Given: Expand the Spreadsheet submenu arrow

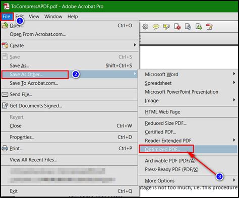Looking at the screenshot, I should coord(234,83).
